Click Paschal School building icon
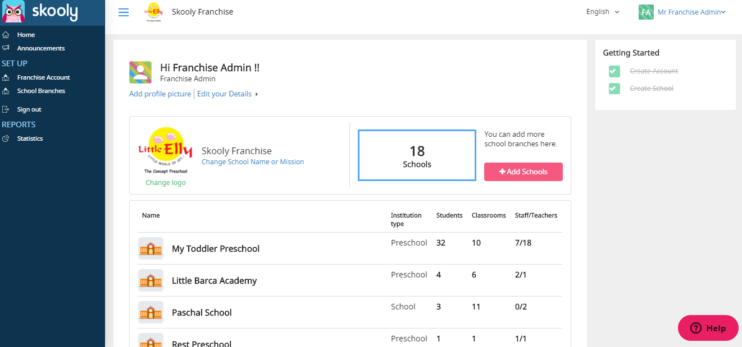This screenshot has width=742, height=347. click(x=151, y=312)
